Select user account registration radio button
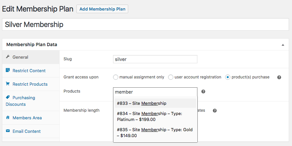 (171, 77)
